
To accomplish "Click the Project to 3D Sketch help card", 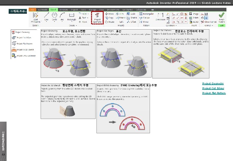I will point(68,101).
